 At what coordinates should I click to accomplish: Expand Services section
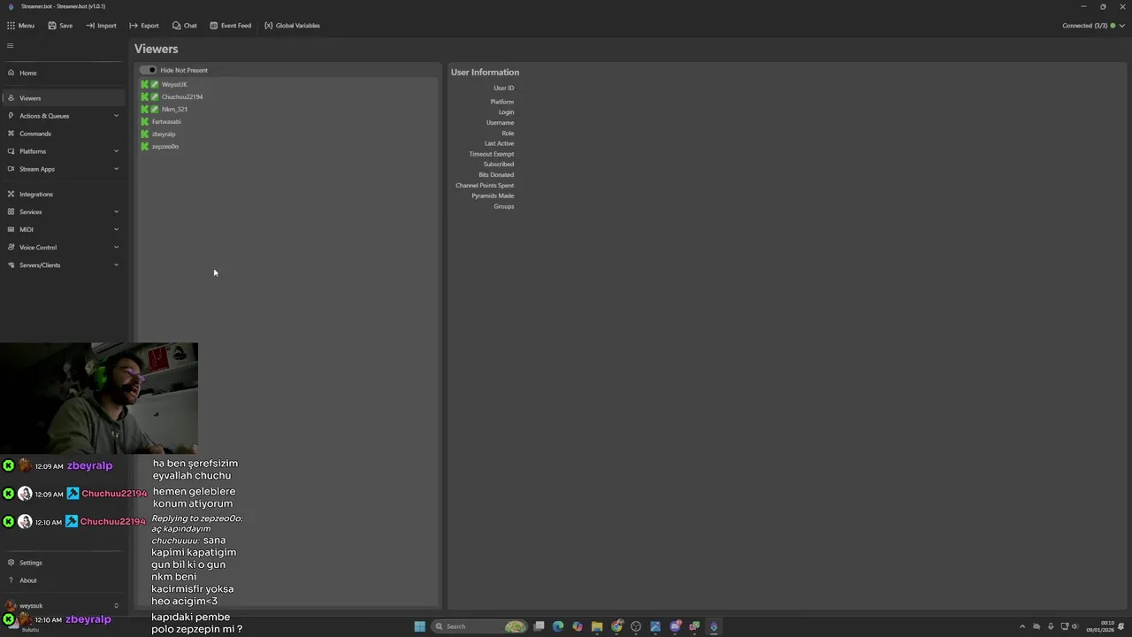pyautogui.click(x=62, y=211)
